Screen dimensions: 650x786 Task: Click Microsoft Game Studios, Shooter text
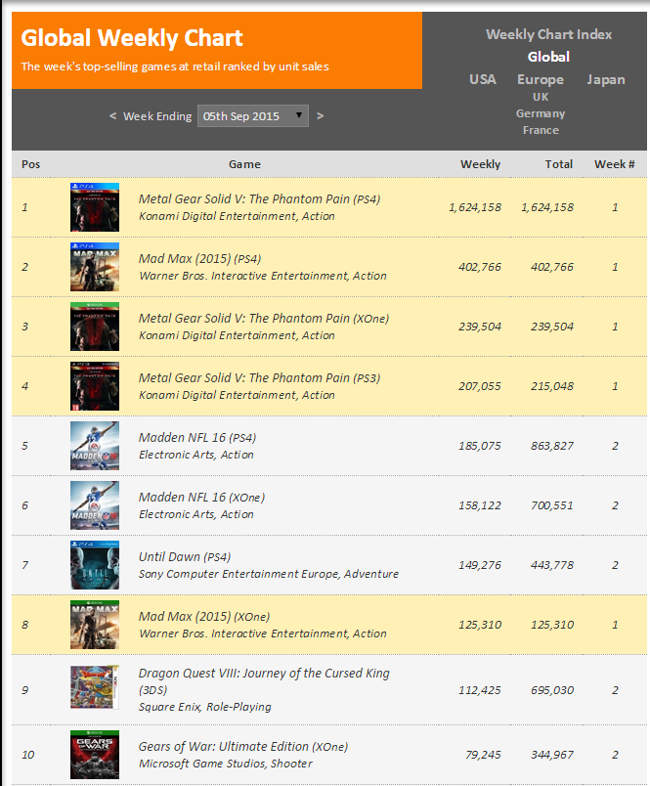click(226, 764)
